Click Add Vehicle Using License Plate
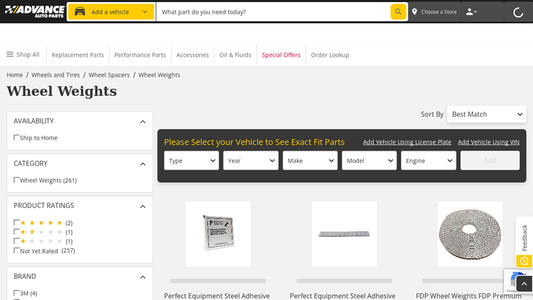 click(407, 142)
